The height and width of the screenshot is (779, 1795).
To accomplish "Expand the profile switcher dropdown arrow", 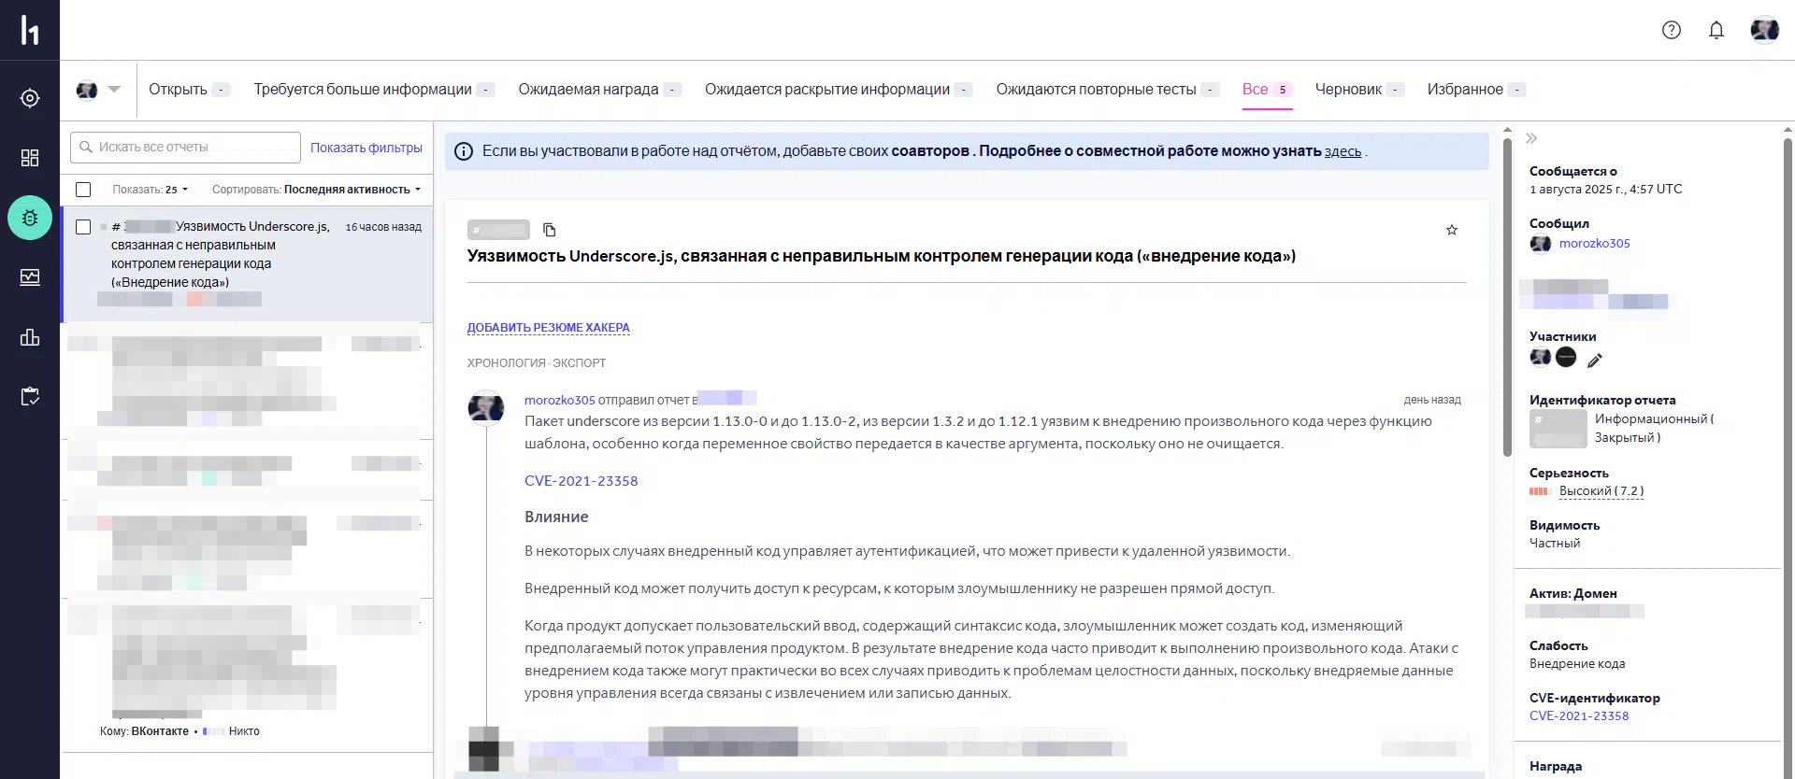I will point(114,90).
